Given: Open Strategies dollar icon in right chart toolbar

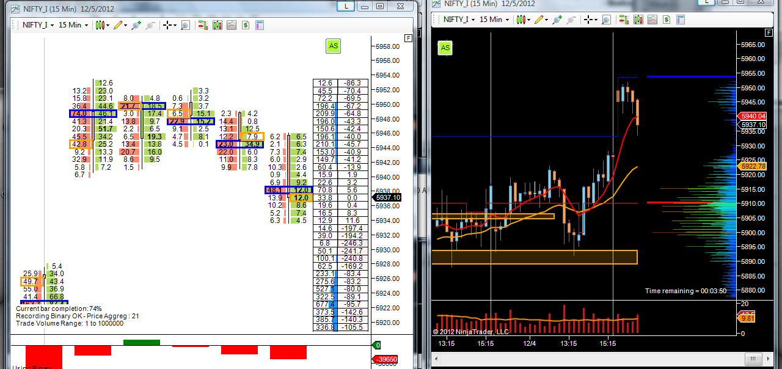Looking at the screenshot, I should pos(666,20).
